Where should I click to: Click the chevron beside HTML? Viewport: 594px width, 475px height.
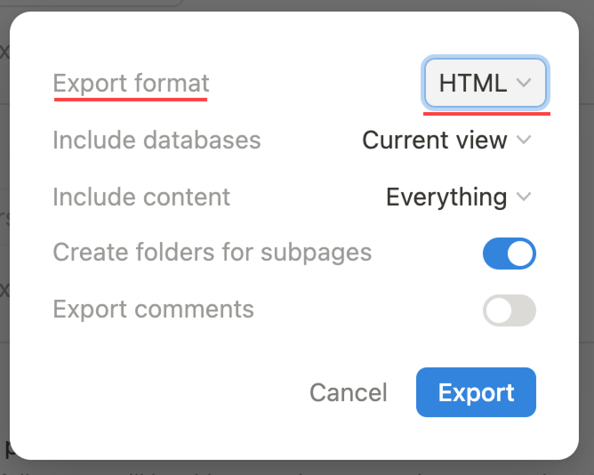pyautogui.click(x=525, y=83)
